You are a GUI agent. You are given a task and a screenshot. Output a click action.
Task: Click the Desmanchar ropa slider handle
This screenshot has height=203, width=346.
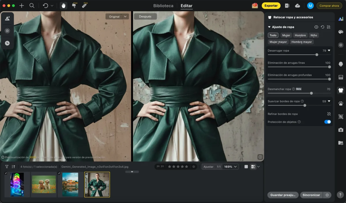point(311,93)
